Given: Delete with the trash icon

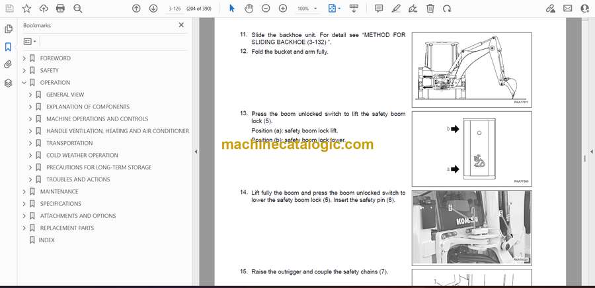Looking at the screenshot, I should (430, 9).
